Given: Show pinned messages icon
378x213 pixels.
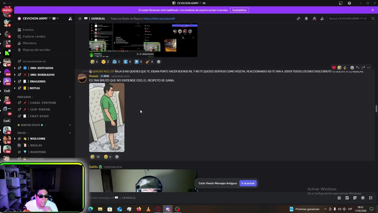Looking at the screenshot, I should pyautogui.click(x=314, y=18).
